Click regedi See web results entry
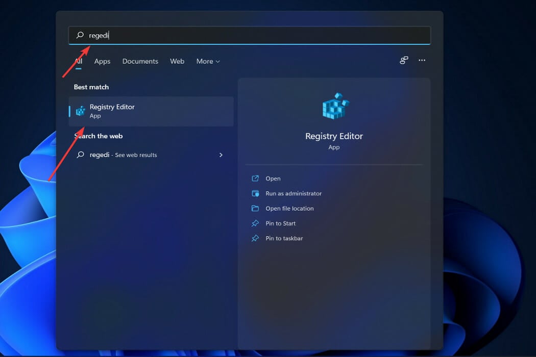The image size is (536, 357). (x=151, y=155)
